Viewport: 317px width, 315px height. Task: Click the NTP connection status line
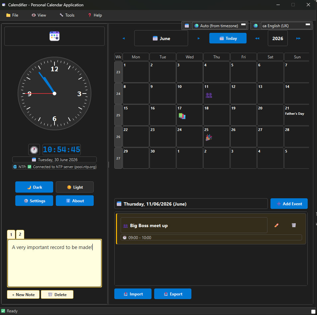click(x=54, y=167)
